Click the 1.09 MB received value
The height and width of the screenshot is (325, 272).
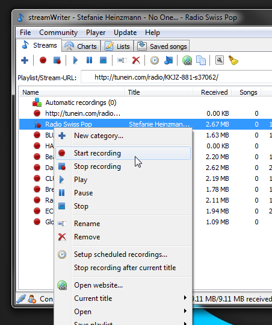(x=217, y=222)
